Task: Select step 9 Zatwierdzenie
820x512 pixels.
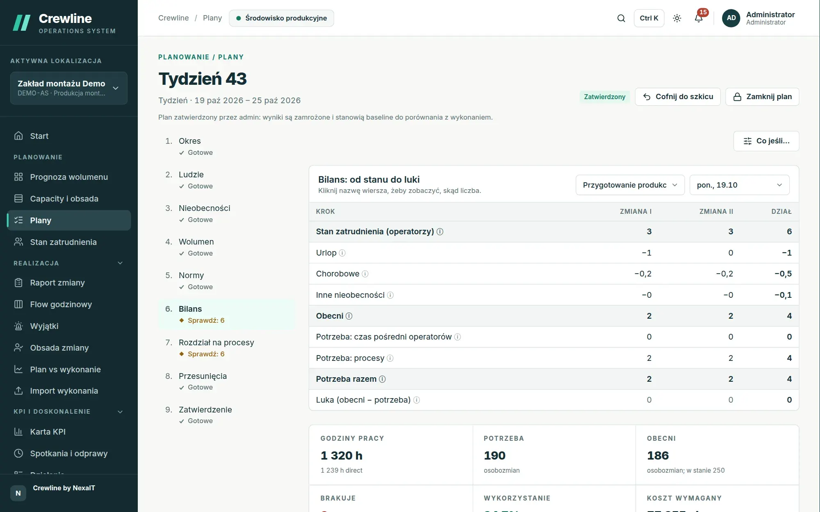Action: 227,415
